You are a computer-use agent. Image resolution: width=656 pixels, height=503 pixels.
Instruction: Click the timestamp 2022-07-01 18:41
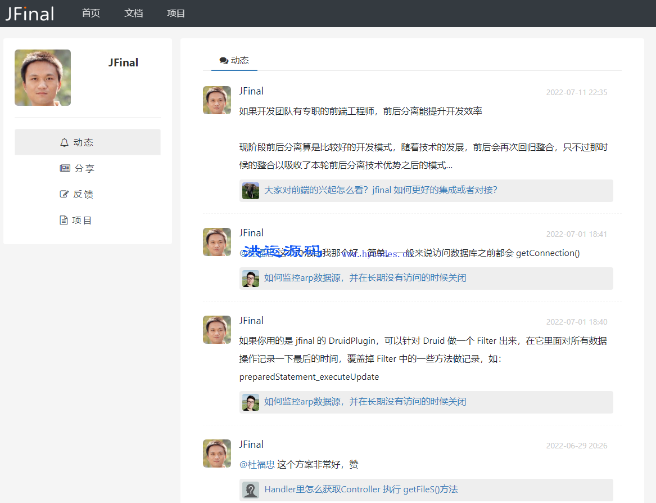tap(577, 234)
